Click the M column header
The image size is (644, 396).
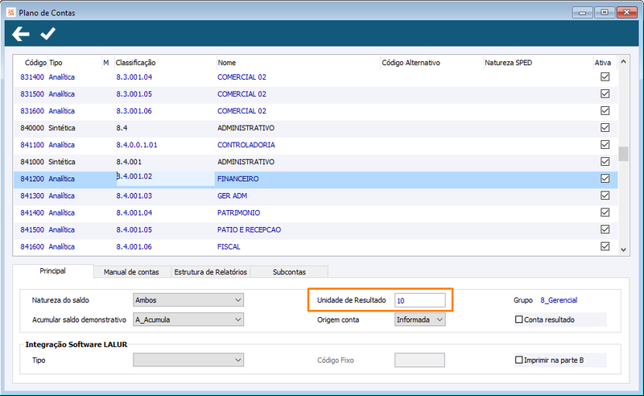(x=106, y=63)
